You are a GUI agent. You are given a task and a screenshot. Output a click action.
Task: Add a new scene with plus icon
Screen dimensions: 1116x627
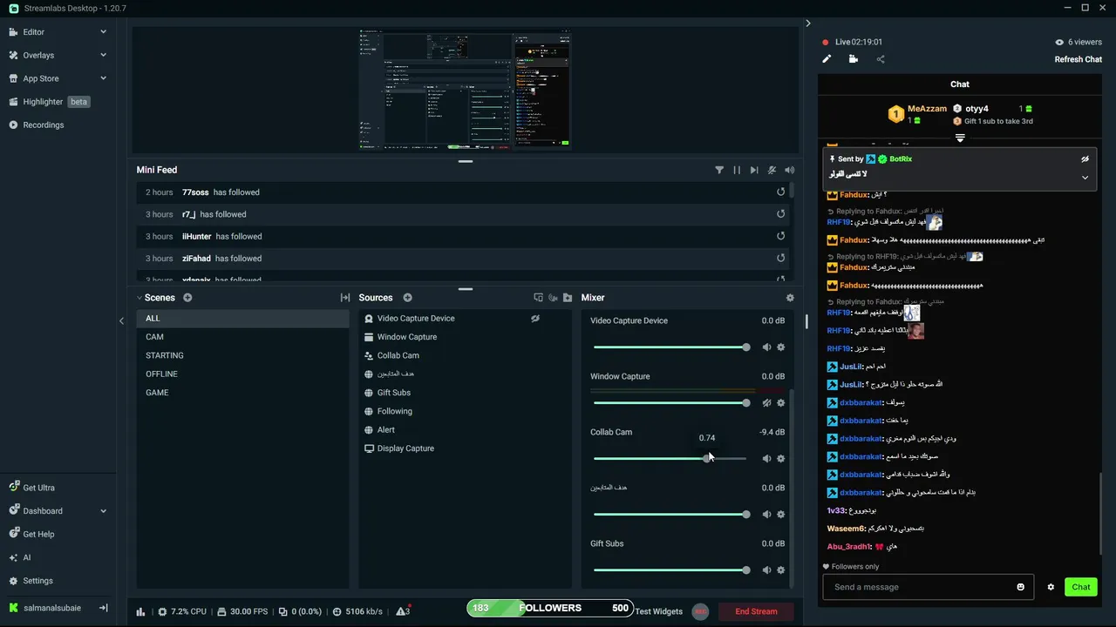187,298
